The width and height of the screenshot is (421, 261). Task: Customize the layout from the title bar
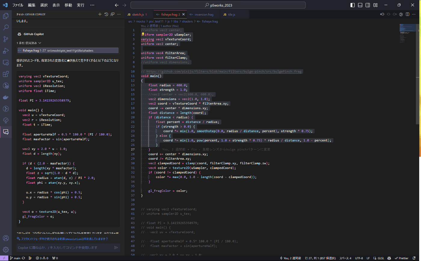[x=375, y=5]
